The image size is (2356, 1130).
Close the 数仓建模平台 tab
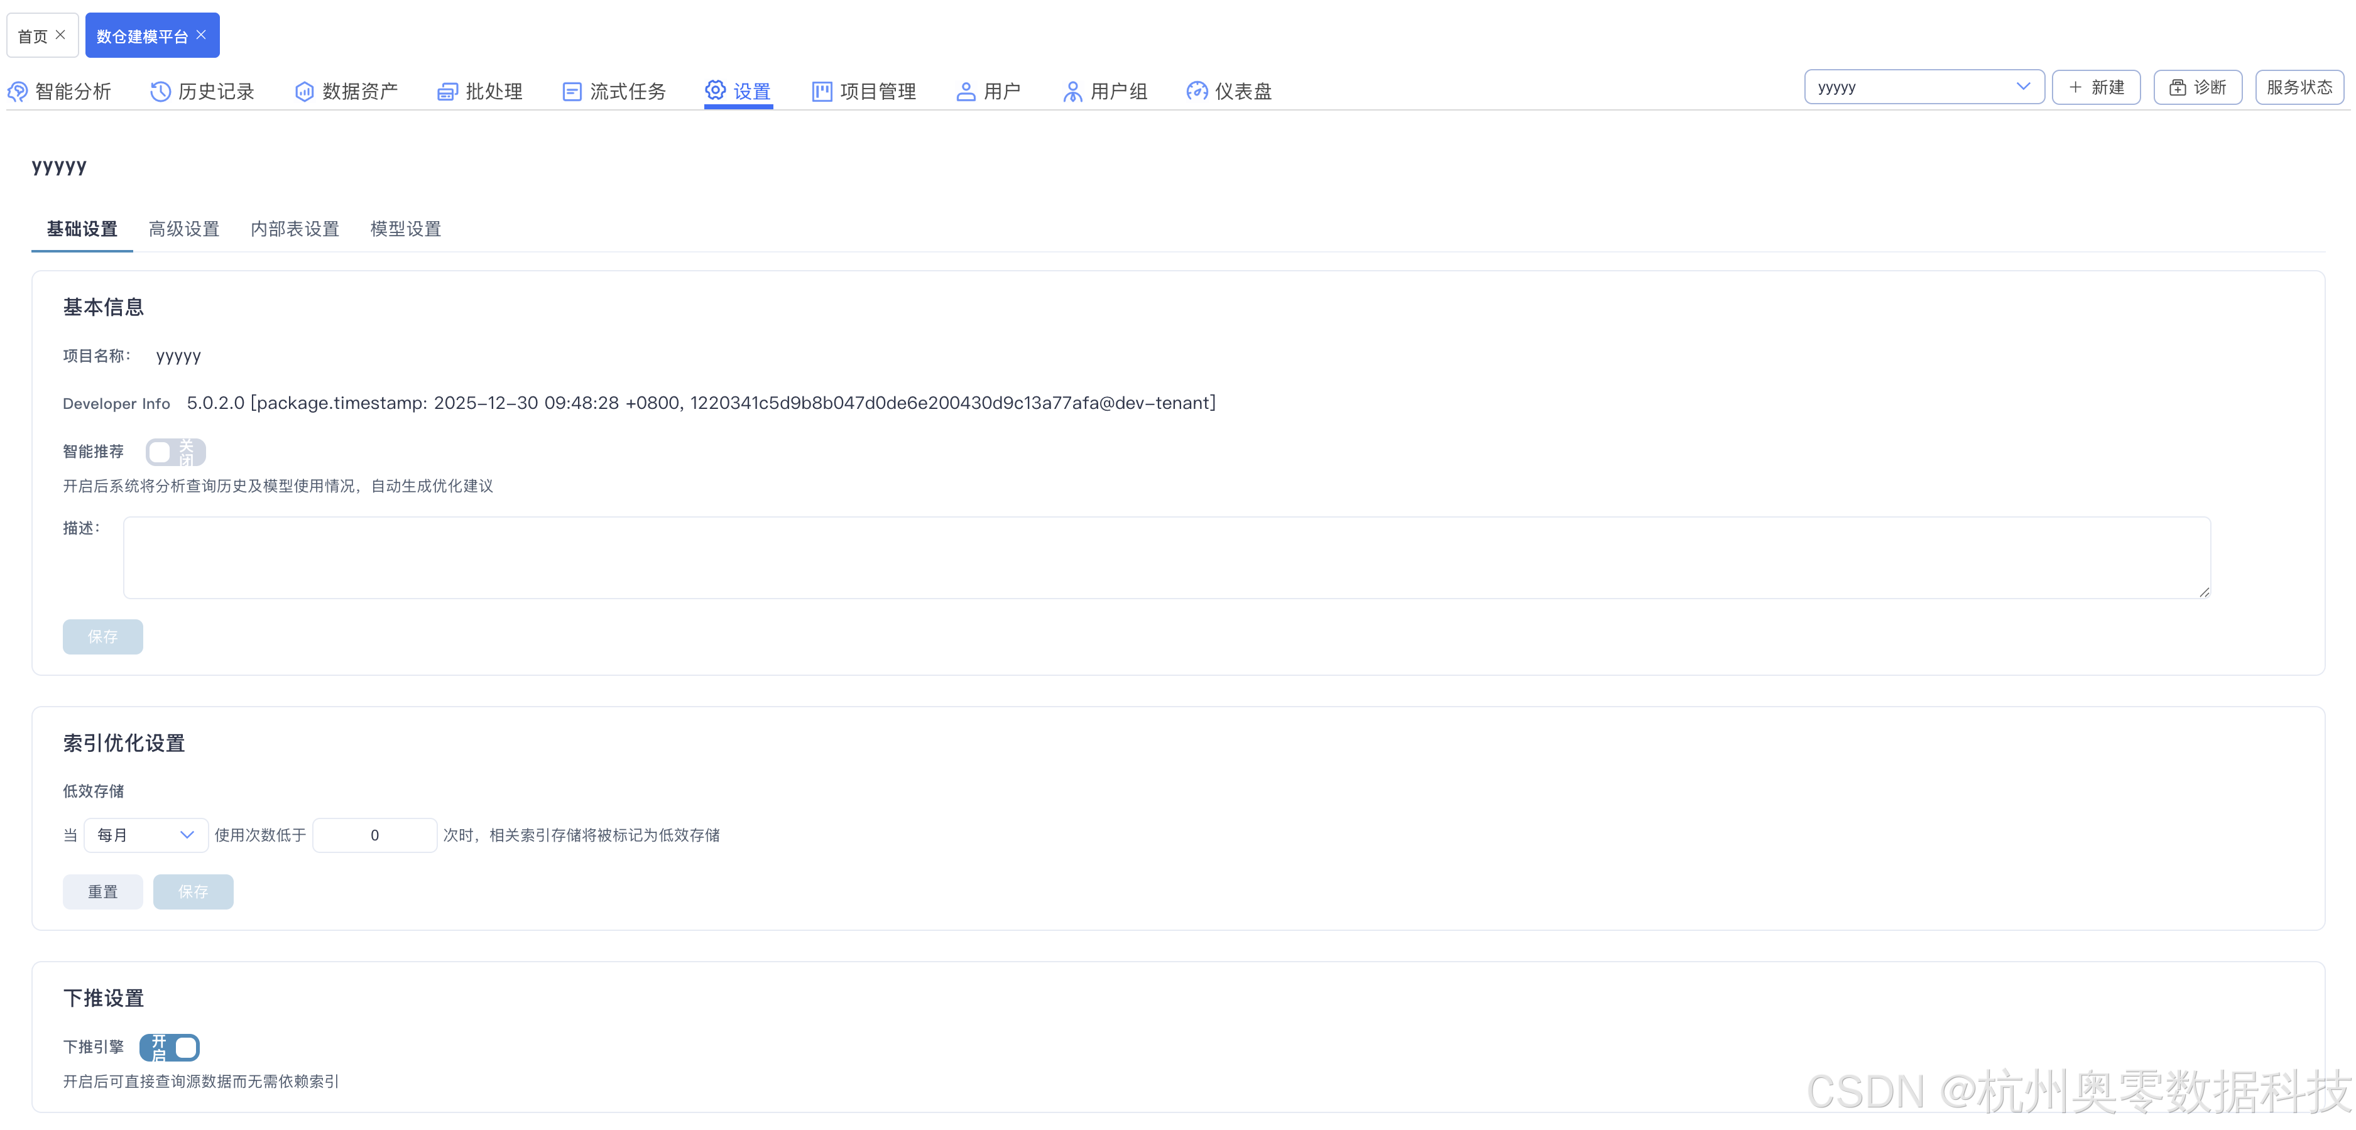[x=201, y=35]
